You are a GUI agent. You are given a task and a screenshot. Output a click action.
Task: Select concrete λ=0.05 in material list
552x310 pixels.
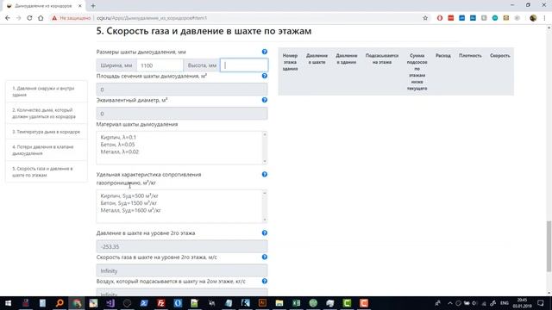(x=117, y=145)
